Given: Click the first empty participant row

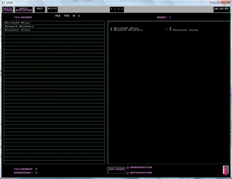Looking at the screenshot, I should [x=54, y=33].
